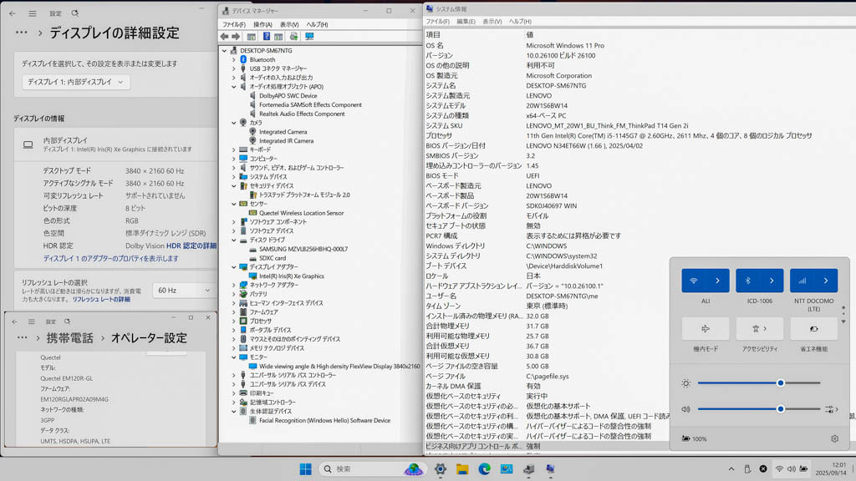
Task: Click the Bluetooth icon in Device Manager tree
Action: [243, 59]
